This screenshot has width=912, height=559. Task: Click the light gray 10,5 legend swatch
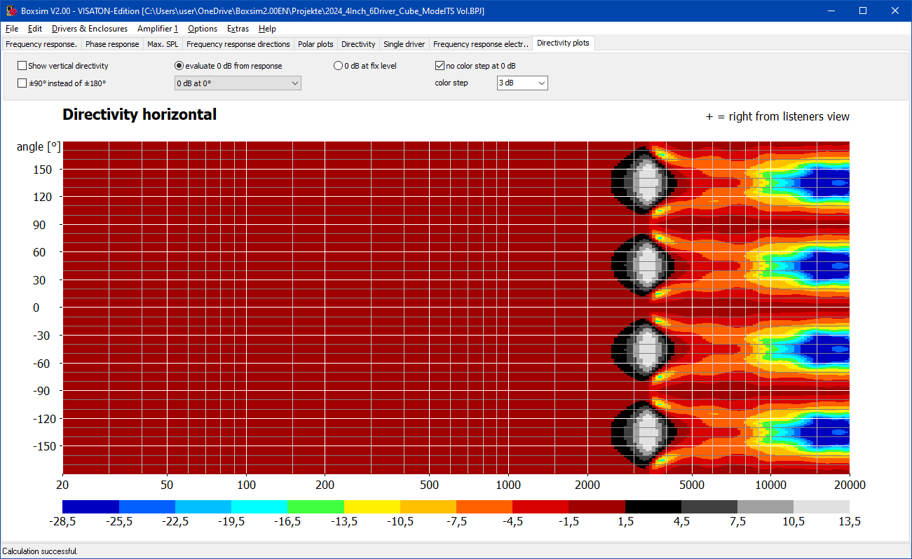click(822, 506)
